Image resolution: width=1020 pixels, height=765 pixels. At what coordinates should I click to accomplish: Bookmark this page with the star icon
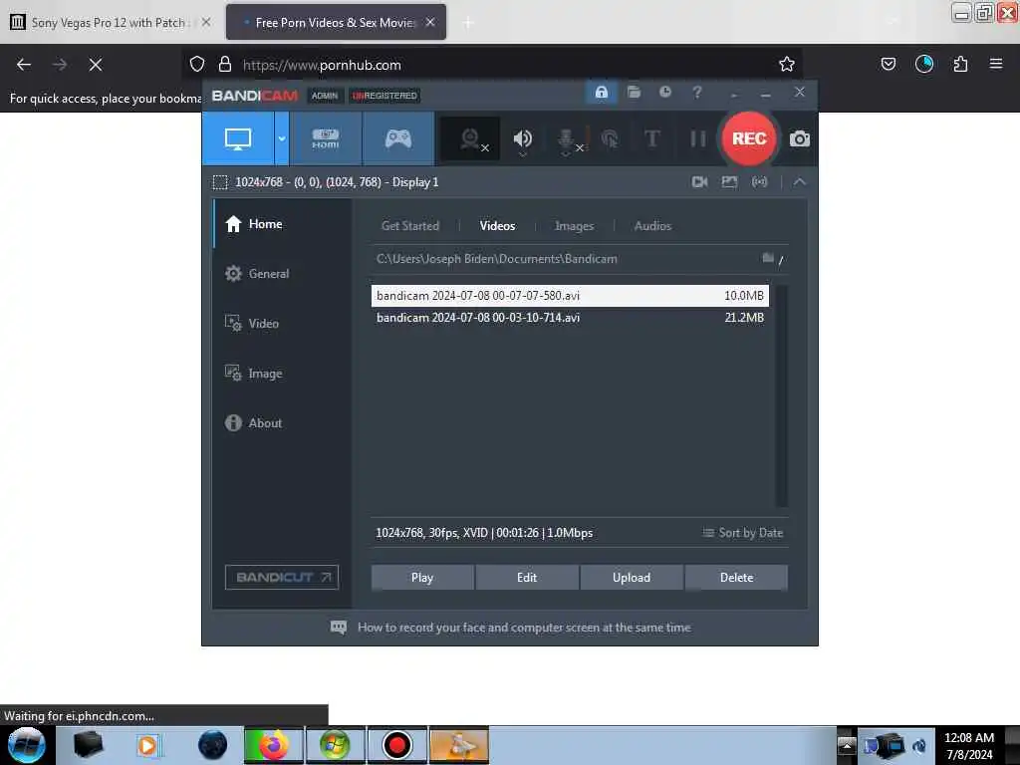787,64
